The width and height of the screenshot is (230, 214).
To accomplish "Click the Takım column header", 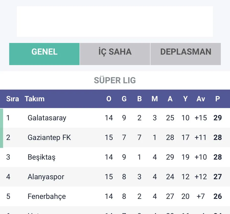I will click(x=34, y=99).
